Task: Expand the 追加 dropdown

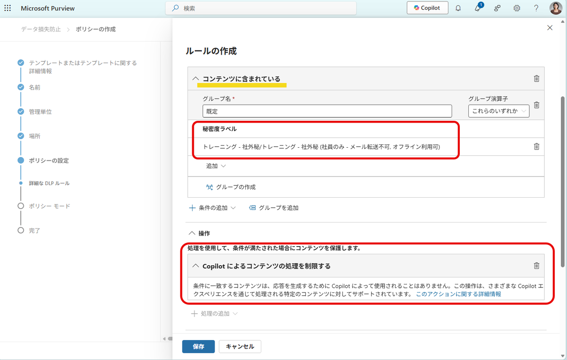Action: (216, 166)
